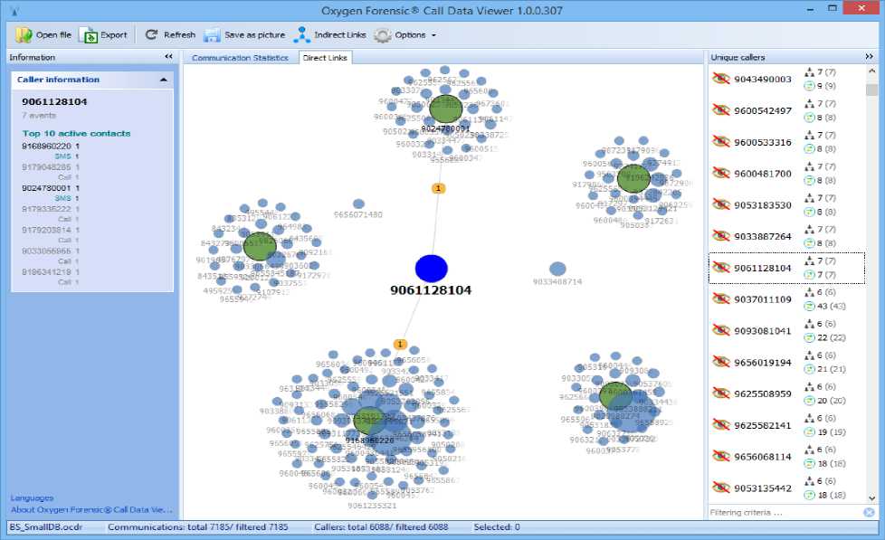Click the app icon in the title bar
885x540 pixels.
click(x=14, y=11)
